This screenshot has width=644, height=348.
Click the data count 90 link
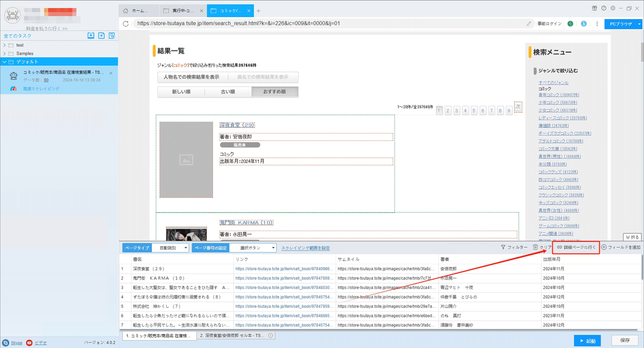46,79
